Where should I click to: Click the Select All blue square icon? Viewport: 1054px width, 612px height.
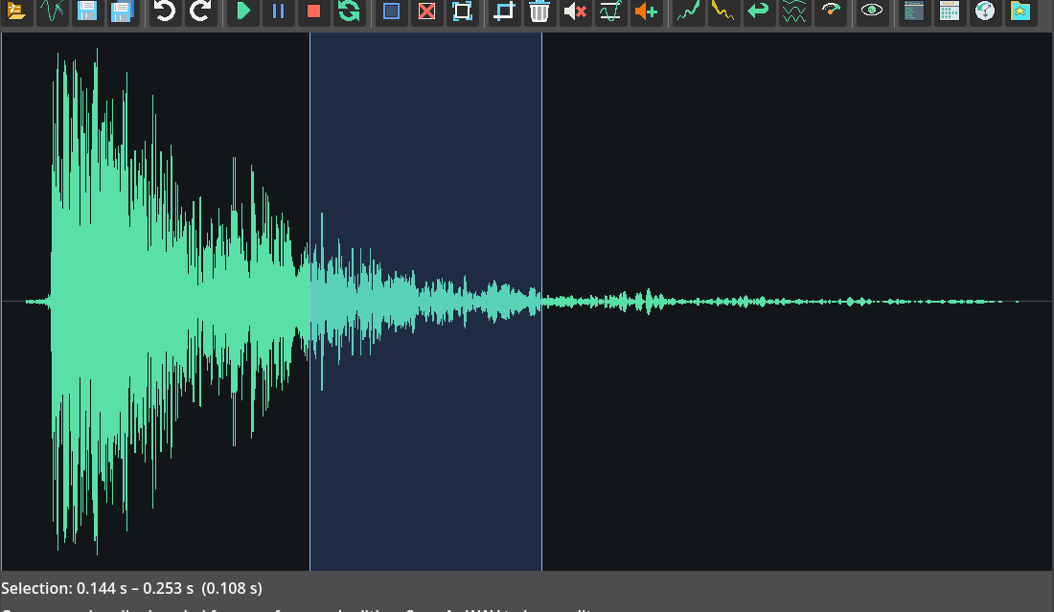click(391, 11)
